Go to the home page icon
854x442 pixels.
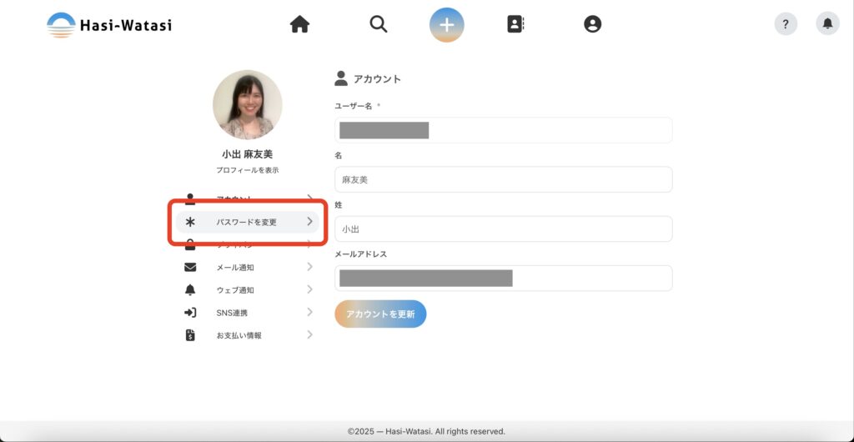(x=299, y=25)
